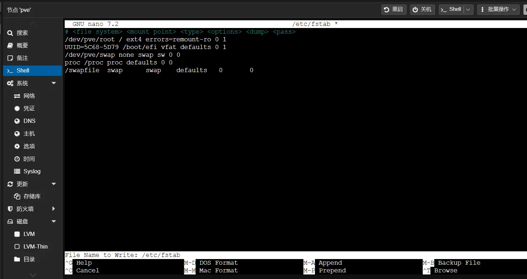Expand the 防火墙 firewall section arrow

(x=54, y=209)
